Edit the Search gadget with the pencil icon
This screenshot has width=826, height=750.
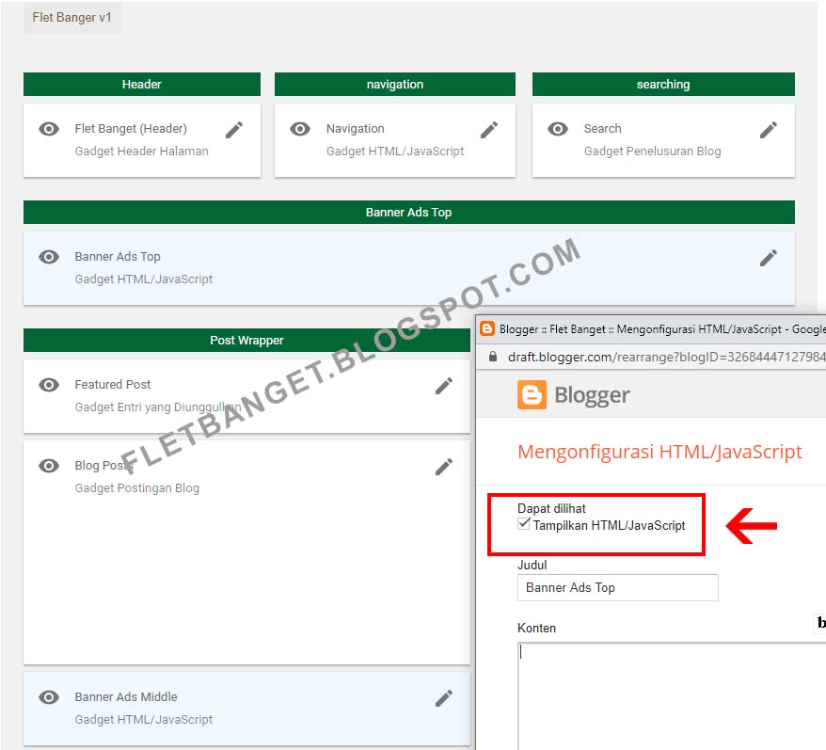769,129
